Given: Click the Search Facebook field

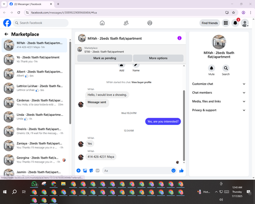Looking at the screenshot, I should point(41,23).
